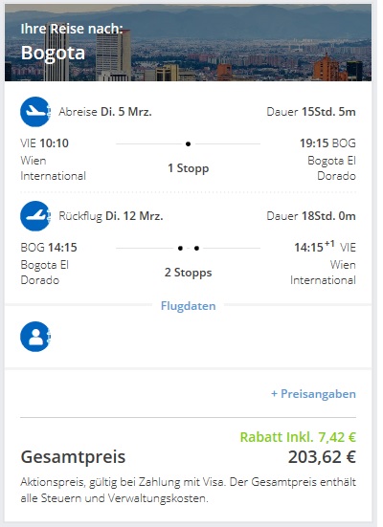Select the second return stop dot
This screenshot has width=383, height=527.
pyautogui.click(x=196, y=248)
